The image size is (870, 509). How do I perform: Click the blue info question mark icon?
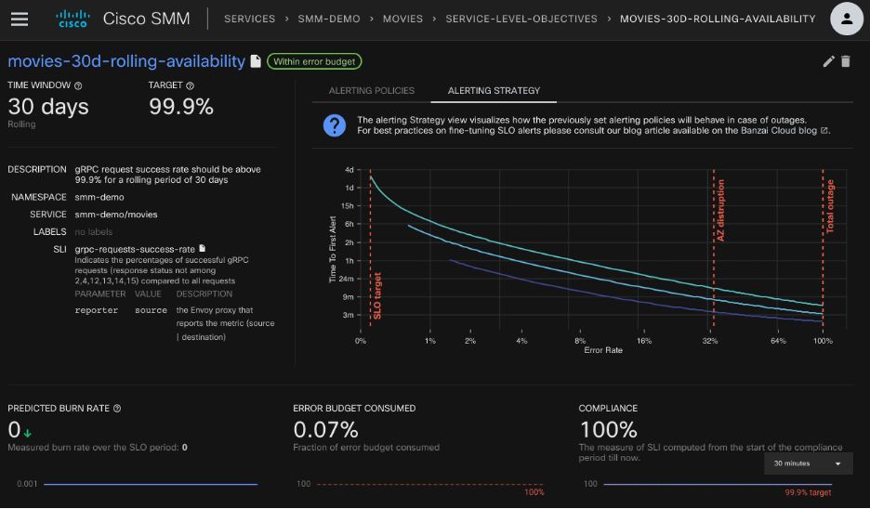pyautogui.click(x=335, y=125)
